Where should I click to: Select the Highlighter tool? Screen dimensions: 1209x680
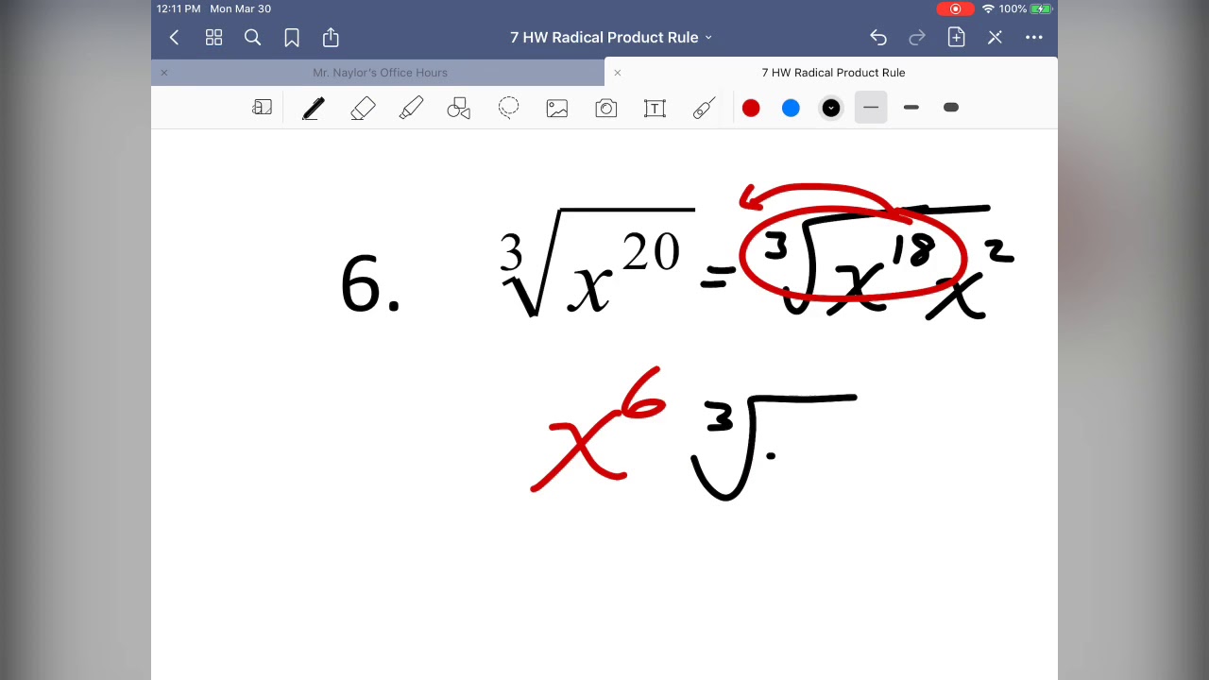[x=411, y=108]
